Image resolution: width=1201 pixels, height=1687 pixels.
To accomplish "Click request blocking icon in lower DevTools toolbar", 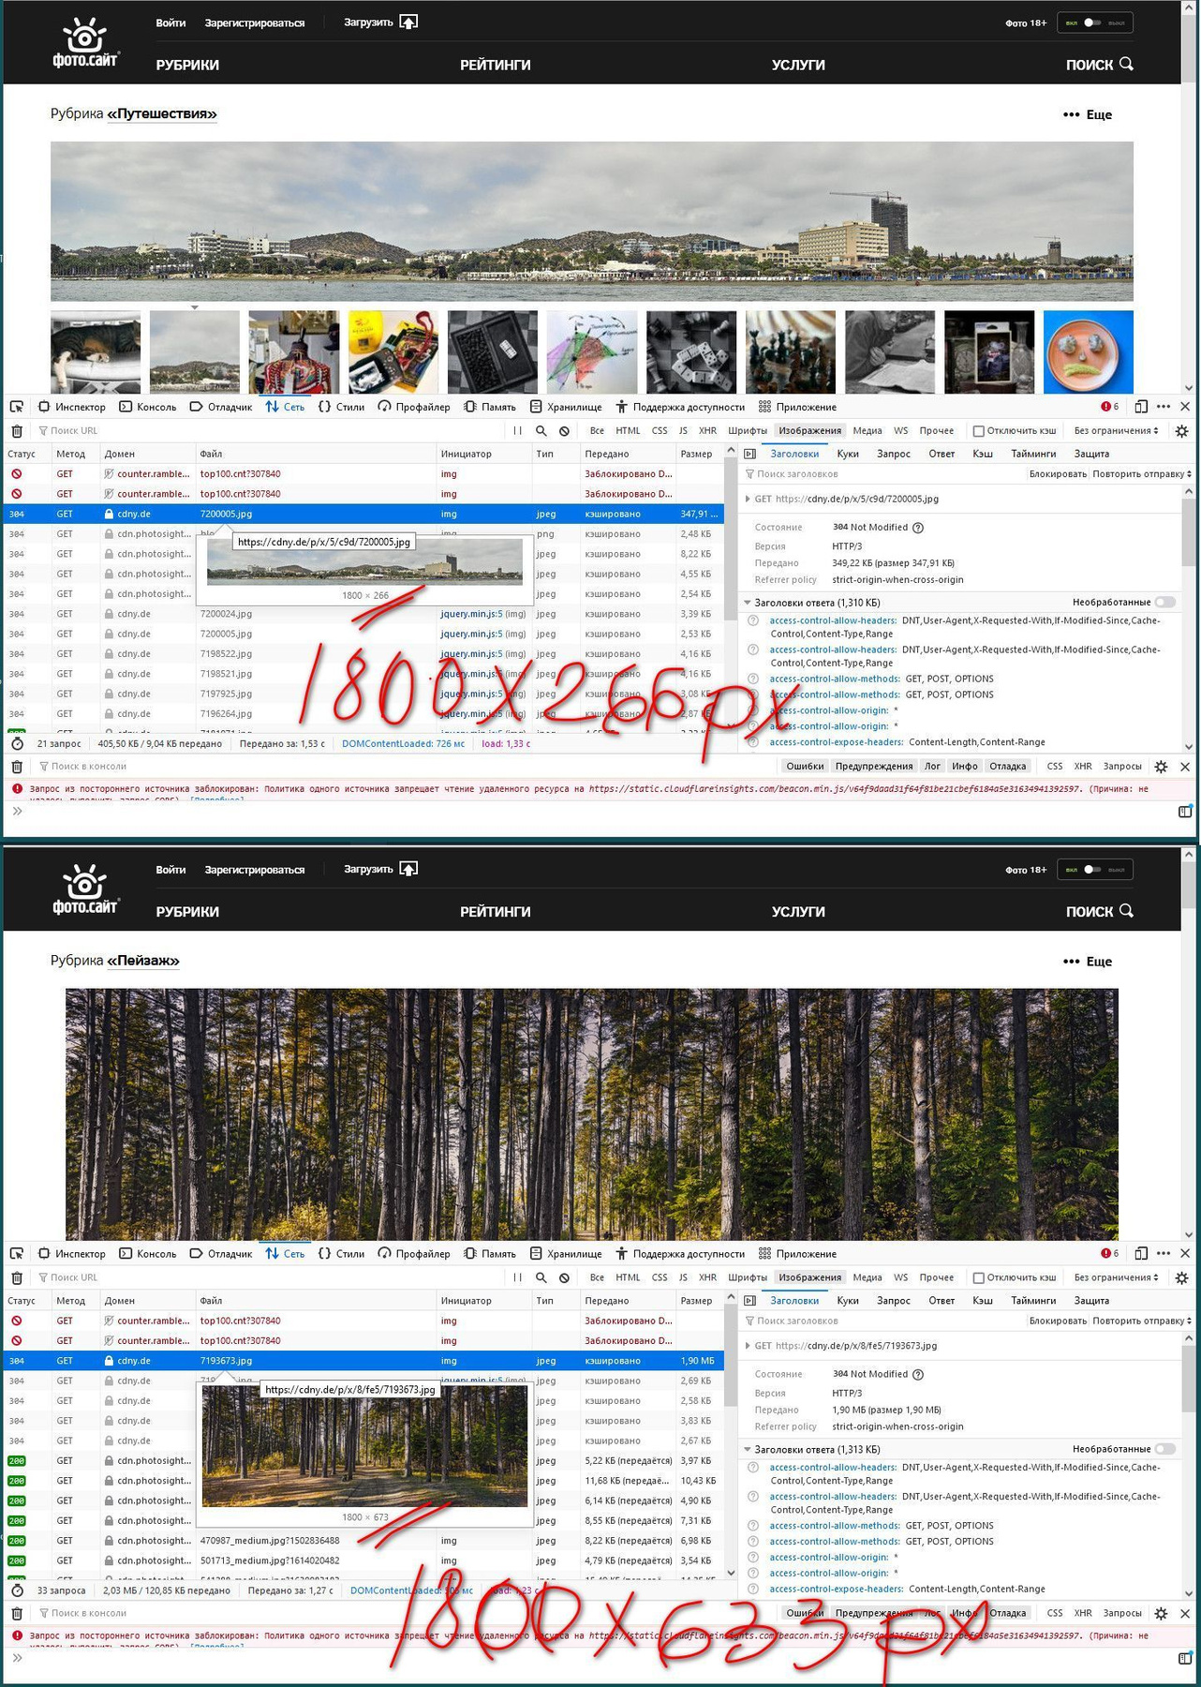I will point(564,1277).
